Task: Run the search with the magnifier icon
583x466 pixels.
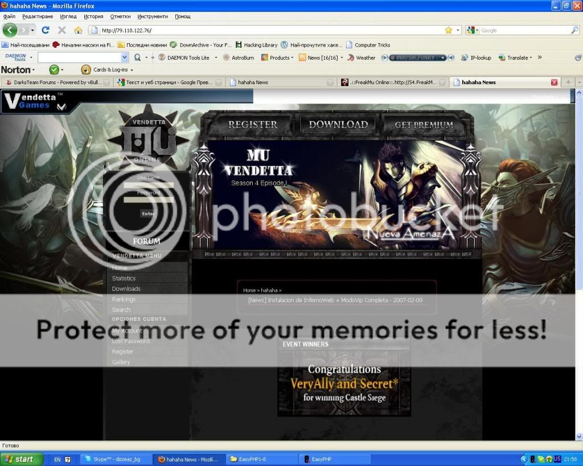Action: (x=575, y=30)
